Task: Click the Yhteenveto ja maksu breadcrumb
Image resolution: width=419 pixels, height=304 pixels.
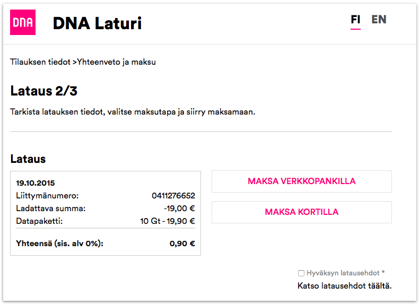Action: tap(116, 62)
